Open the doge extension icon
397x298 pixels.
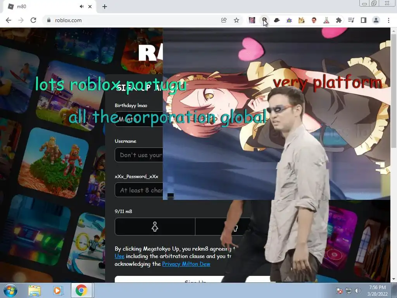[302, 20]
